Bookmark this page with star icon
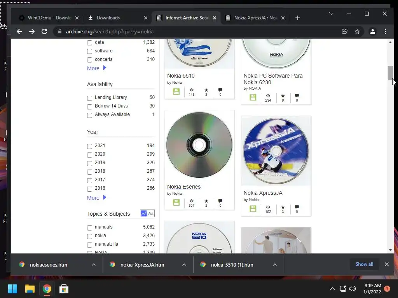 pos(357,31)
